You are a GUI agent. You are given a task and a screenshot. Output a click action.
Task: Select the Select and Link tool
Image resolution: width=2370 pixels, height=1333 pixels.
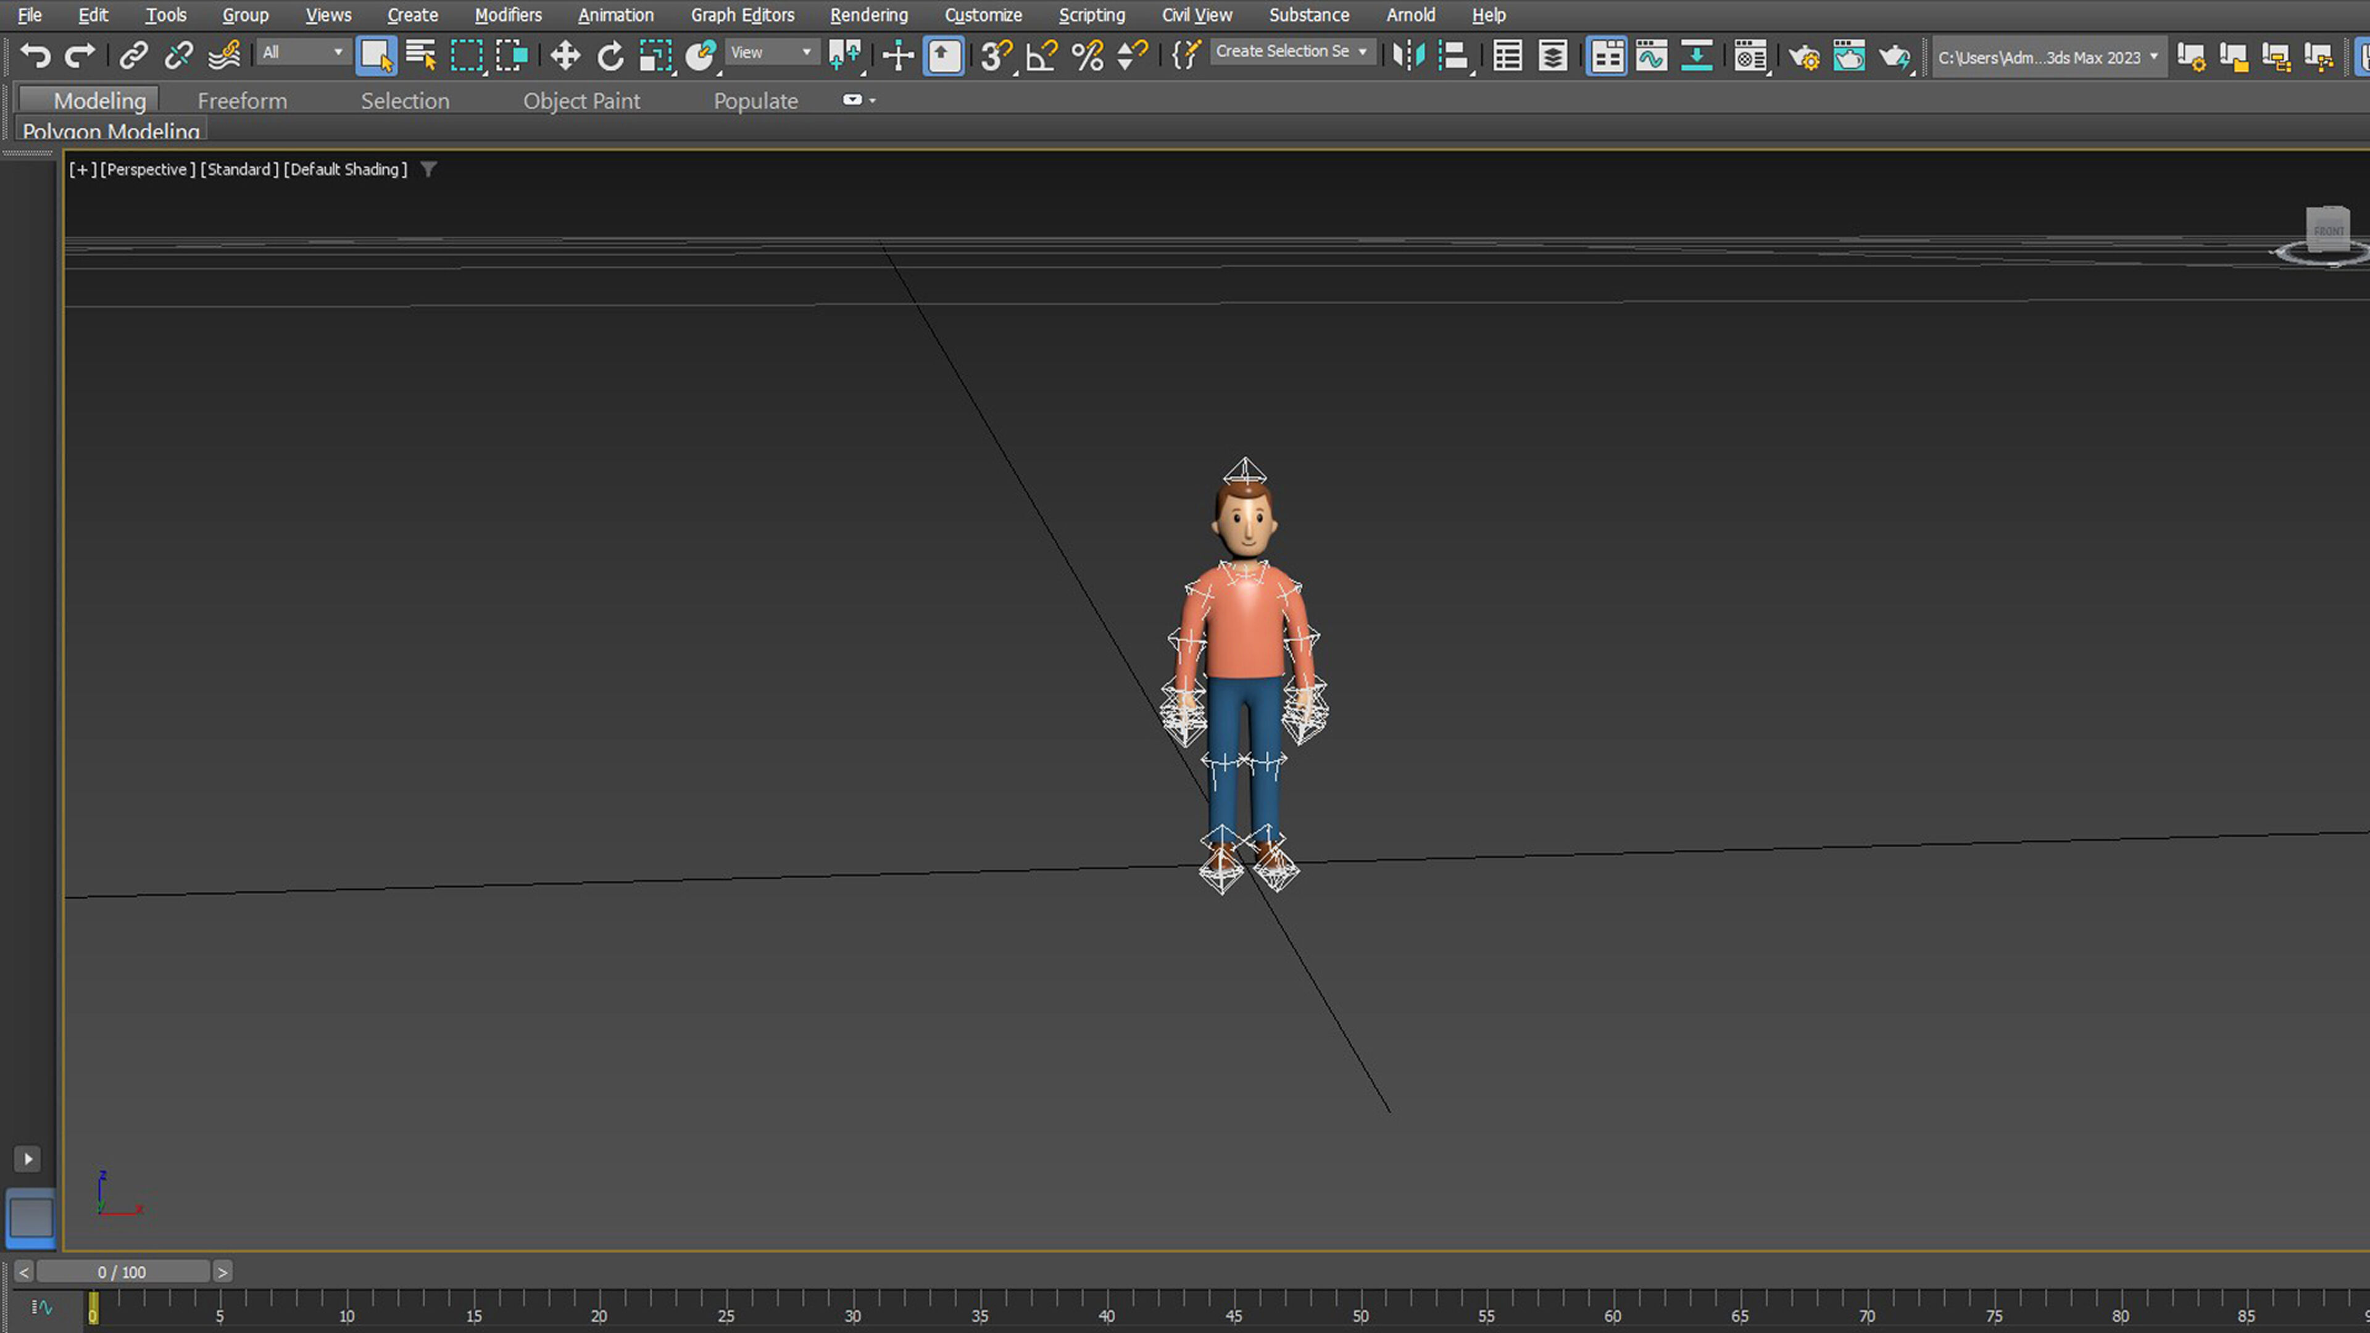click(135, 56)
